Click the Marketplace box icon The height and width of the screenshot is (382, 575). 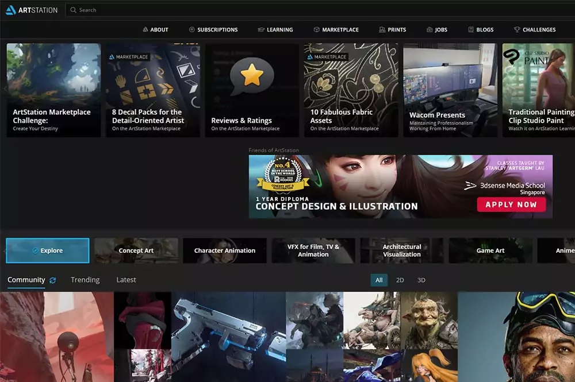click(x=316, y=29)
